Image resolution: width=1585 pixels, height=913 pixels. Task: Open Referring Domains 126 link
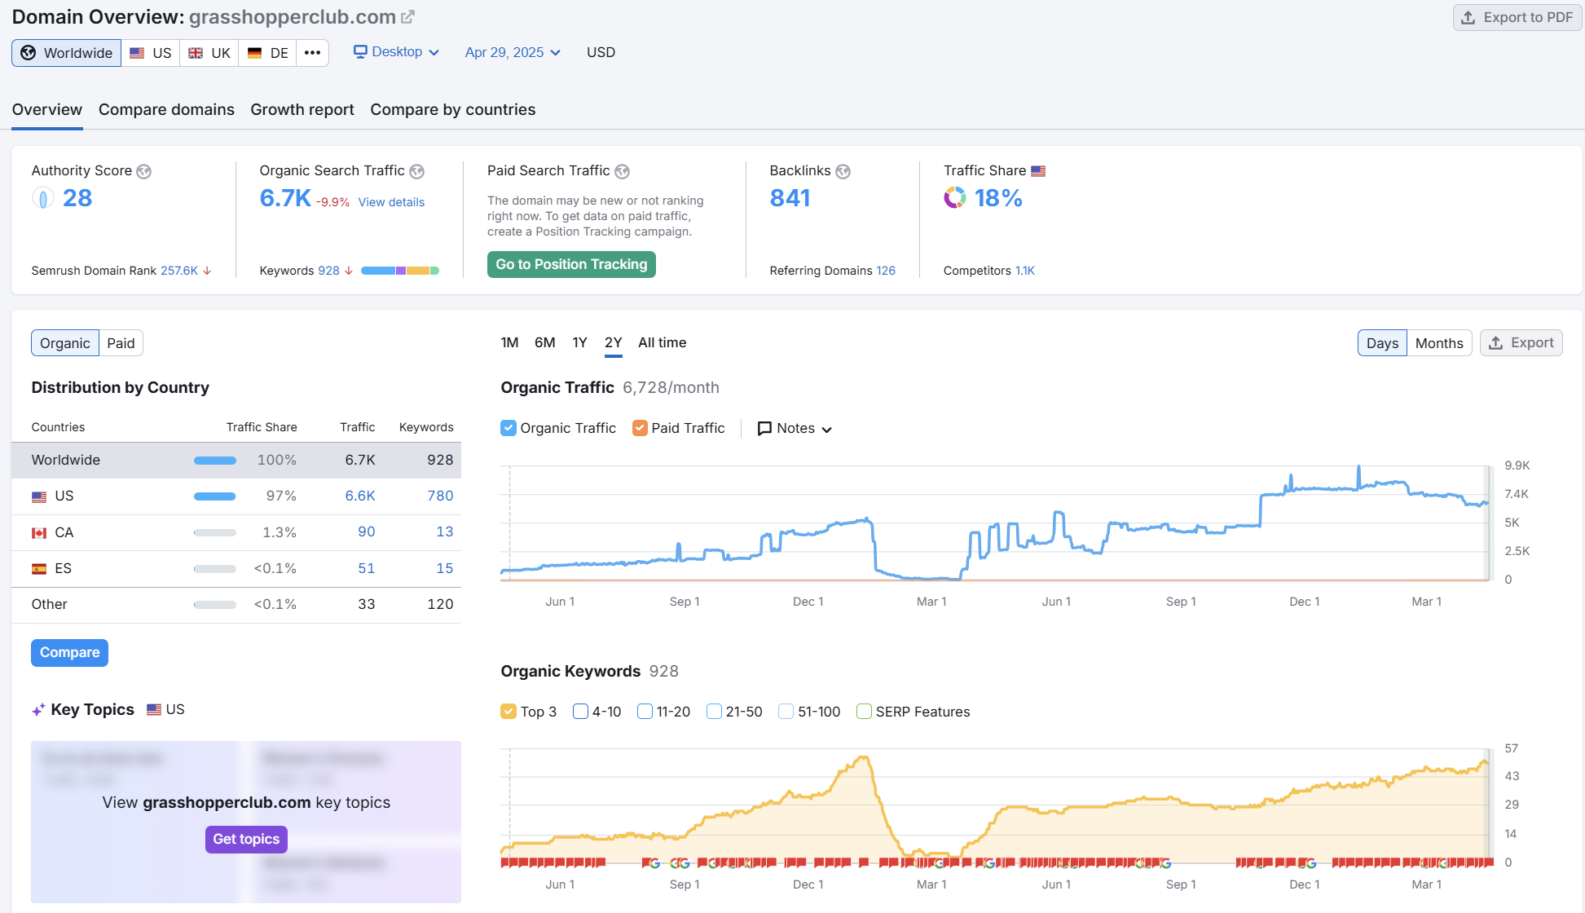(x=886, y=271)
